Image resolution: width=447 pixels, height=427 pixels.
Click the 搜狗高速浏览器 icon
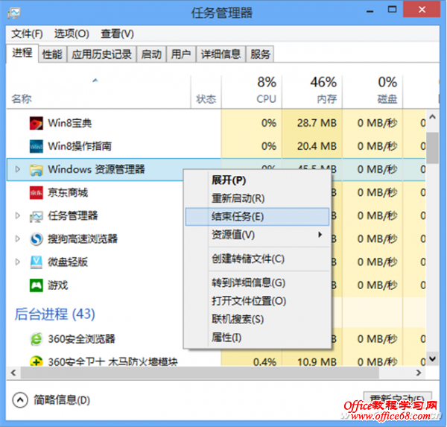coord(37,239)
